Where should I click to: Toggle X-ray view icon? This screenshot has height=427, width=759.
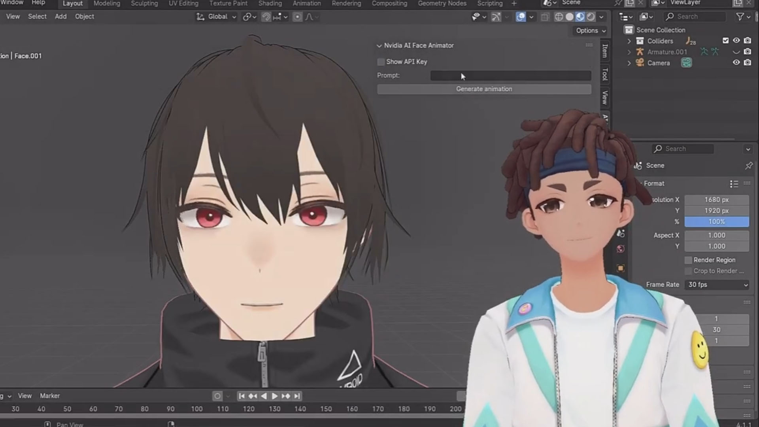(x=545, y=17)
